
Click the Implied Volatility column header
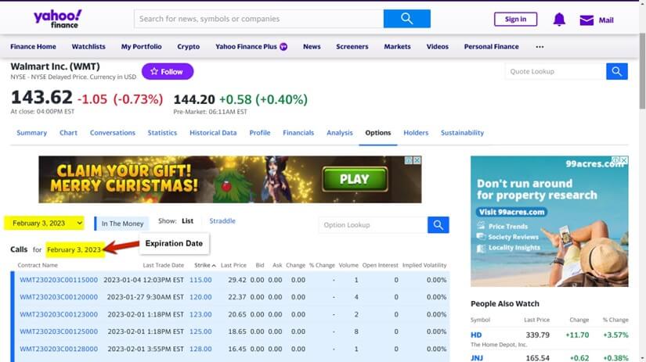pos(424,265)
